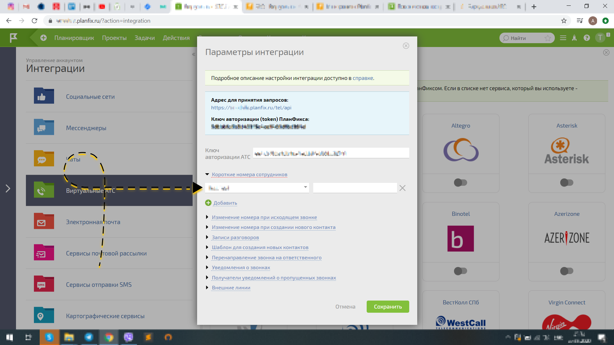614x345 pixels.
Task: Click the PlanFix logo icon
Action: (x=13, y=38)
